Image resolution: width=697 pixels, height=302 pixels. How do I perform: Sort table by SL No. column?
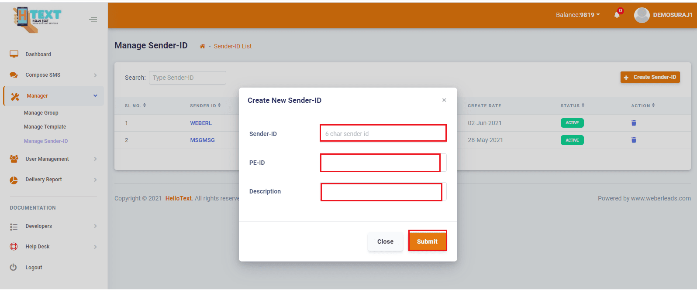135,105
